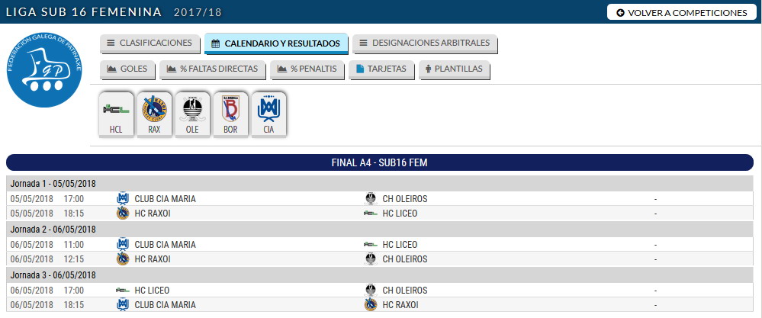Screen dimensions: 762x318
Task: Open the Clasificaciones tab
Action: [x=150, y=43]
